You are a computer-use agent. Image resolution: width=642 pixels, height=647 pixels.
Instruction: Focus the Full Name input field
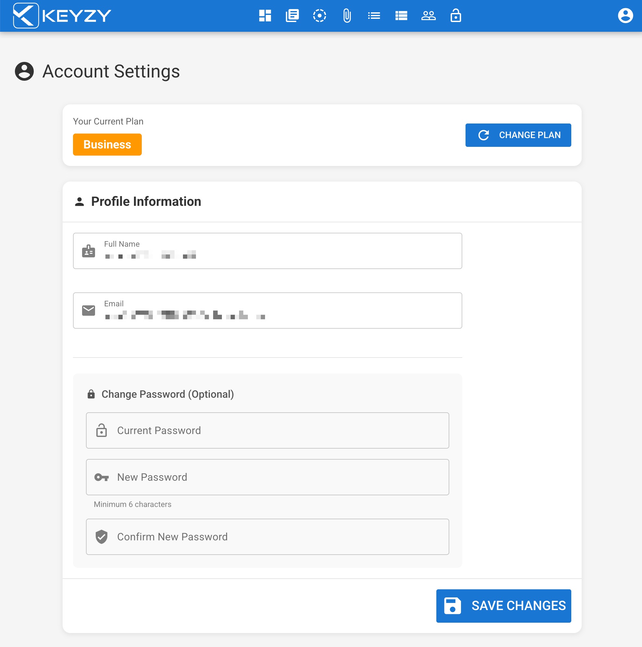coord(267,251)
